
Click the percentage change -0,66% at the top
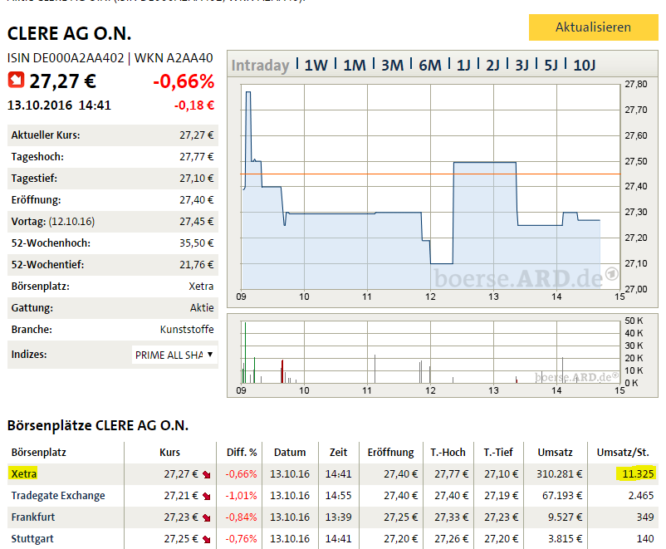click(184, 81)
